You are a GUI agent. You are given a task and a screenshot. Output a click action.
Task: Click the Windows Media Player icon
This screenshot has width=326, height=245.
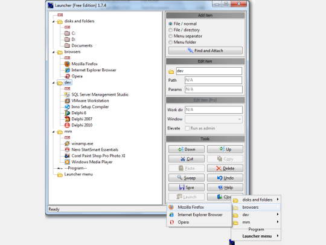pos(67,162)
